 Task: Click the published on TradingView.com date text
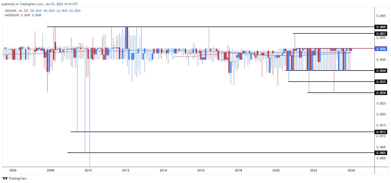point(40,4)
